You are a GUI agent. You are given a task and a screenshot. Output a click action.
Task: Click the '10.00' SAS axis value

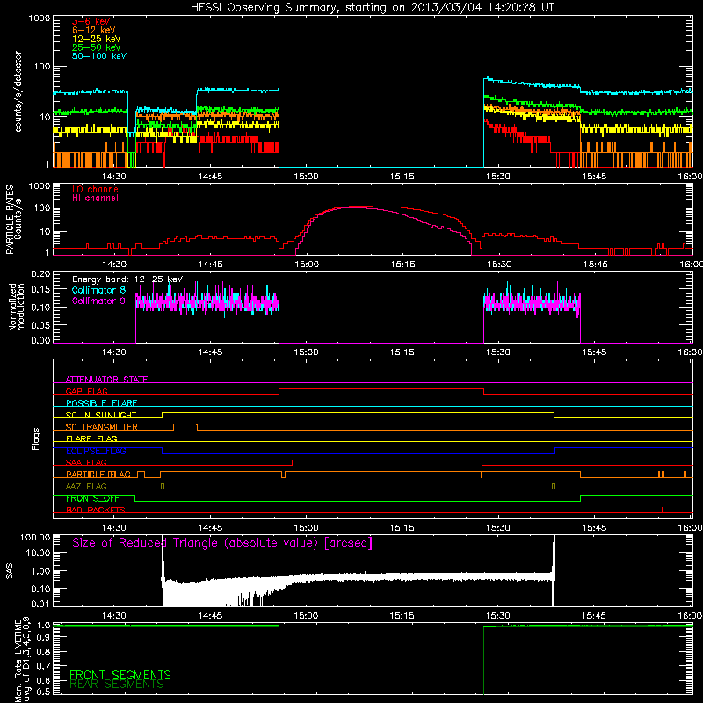pyautogui.click(x=38, y=553)
